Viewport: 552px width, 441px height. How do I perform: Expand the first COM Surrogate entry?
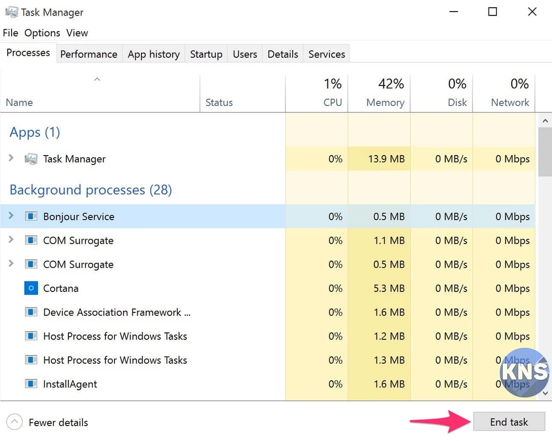click(11, 240)
